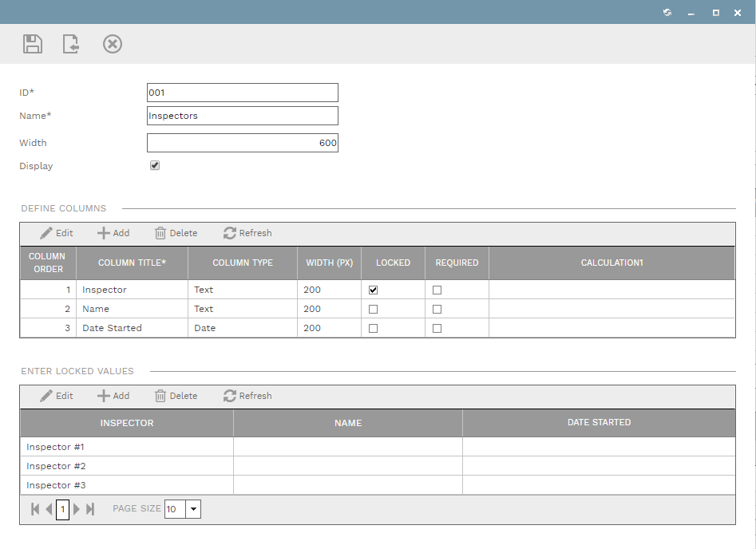This screenshot has width=756, height=549.
Task: Click the Width input field
Action: [242, 143]
